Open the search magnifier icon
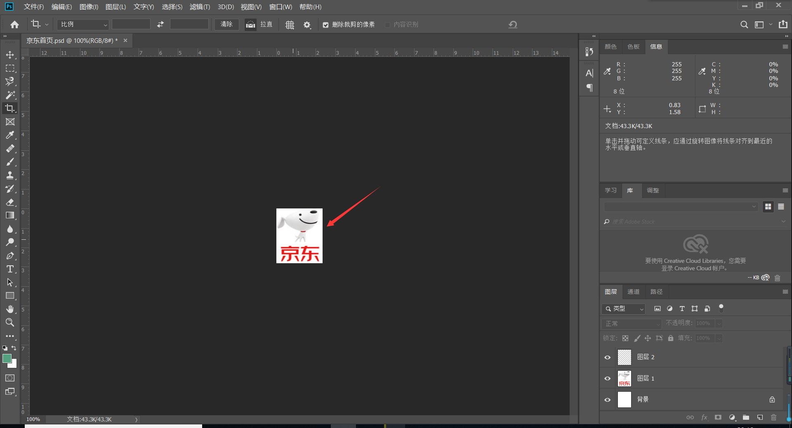 tap(744, 25)
